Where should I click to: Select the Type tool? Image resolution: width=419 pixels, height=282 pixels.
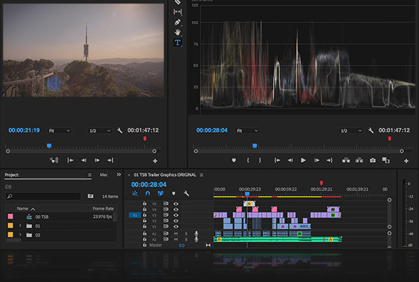(x=177, y=43)
